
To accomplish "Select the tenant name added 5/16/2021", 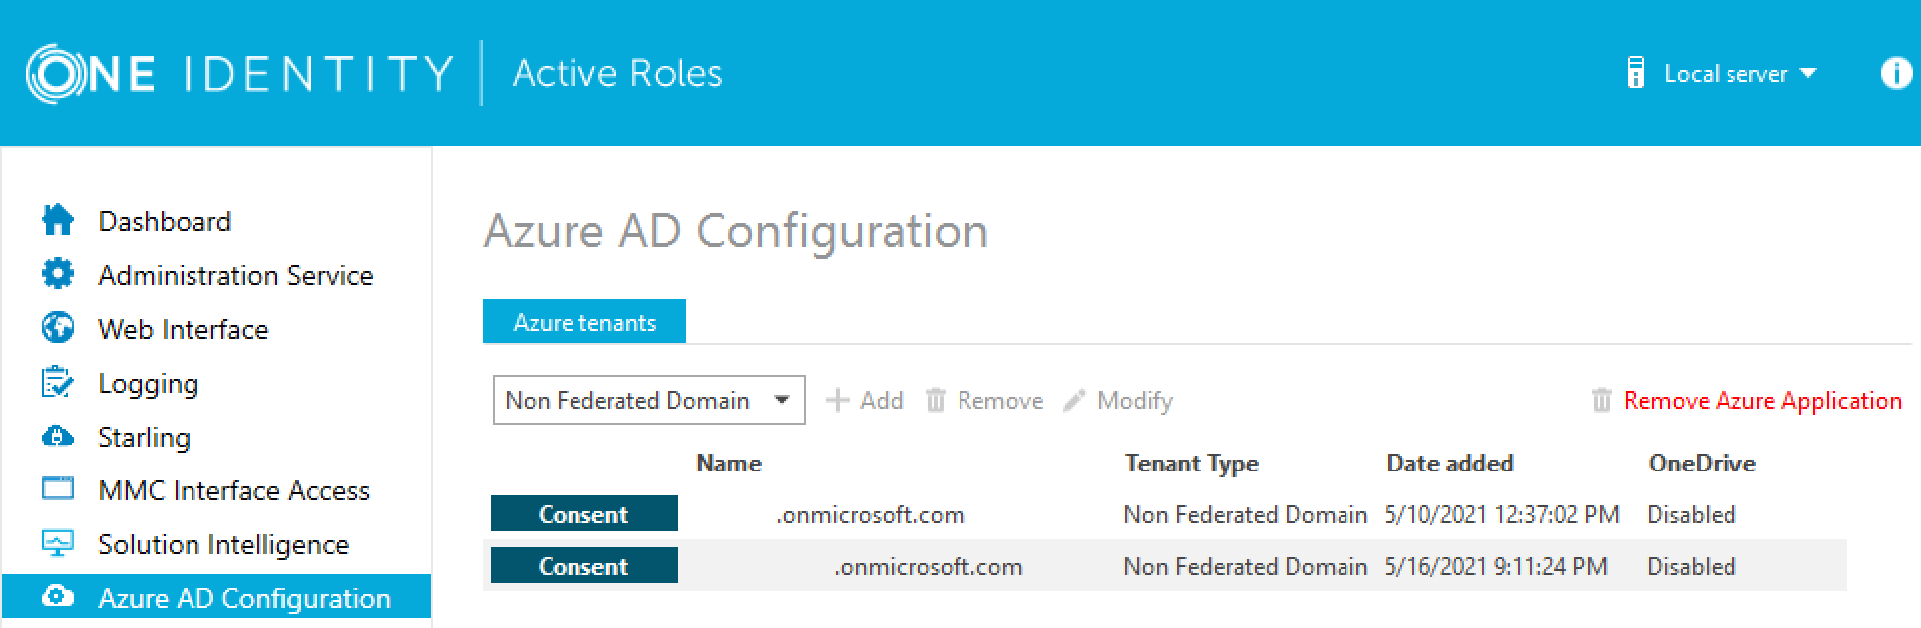I will [929, 567].
